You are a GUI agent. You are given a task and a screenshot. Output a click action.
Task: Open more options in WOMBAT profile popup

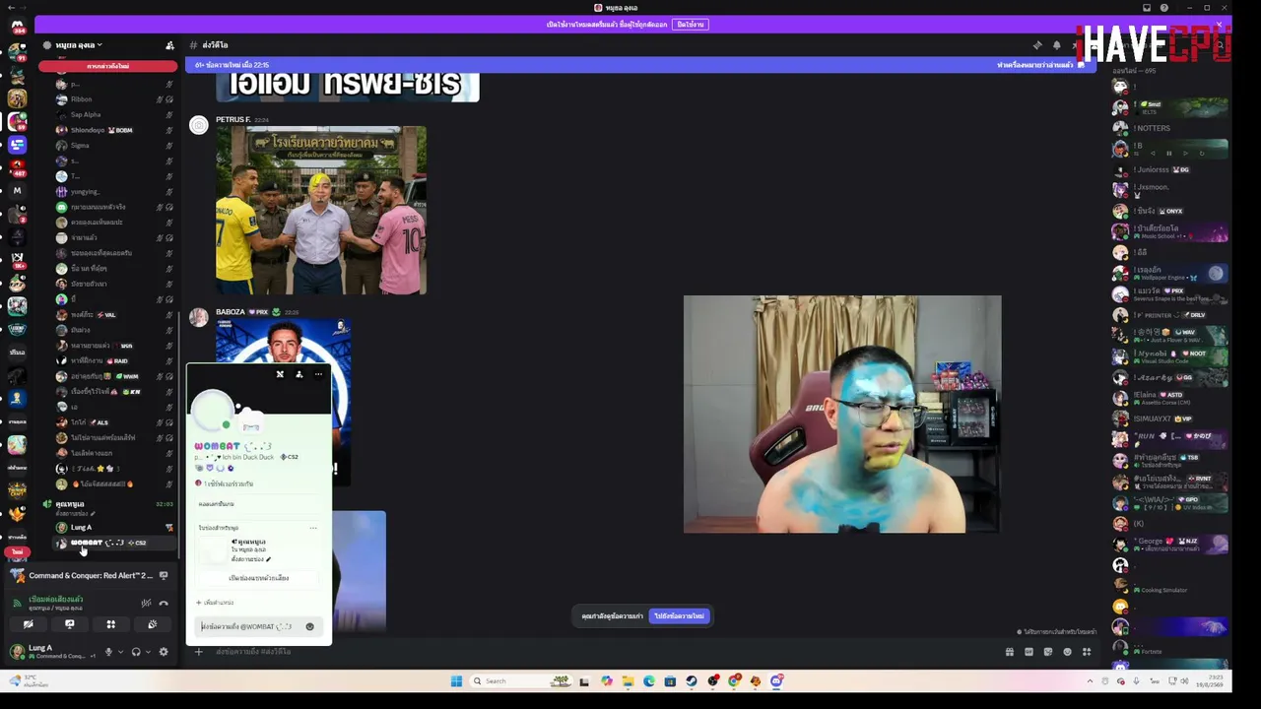tap(318, 374)
